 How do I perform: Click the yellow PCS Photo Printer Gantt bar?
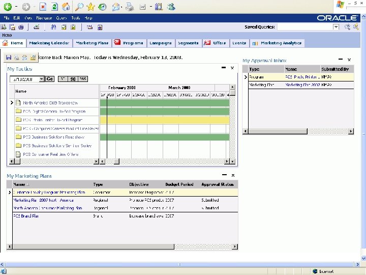coord(165,120)
